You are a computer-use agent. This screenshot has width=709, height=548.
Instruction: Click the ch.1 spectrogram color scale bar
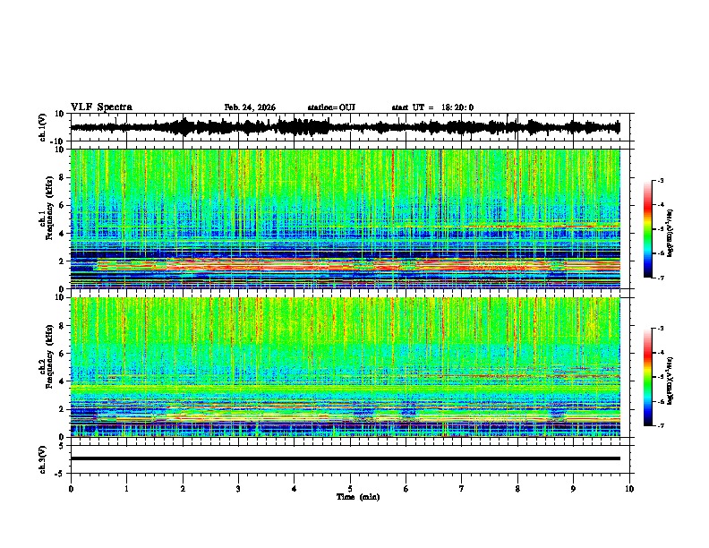[x=647, y=228]
